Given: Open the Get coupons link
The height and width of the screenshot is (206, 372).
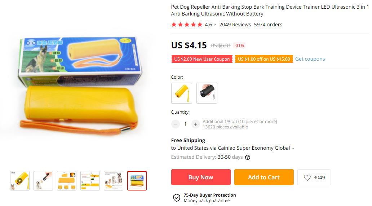Looking at the screenshot, I should 310,59.
